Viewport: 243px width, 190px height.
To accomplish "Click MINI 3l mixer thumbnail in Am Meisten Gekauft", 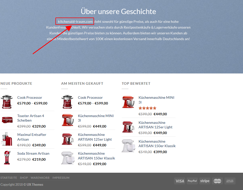I will coord(68,120).
